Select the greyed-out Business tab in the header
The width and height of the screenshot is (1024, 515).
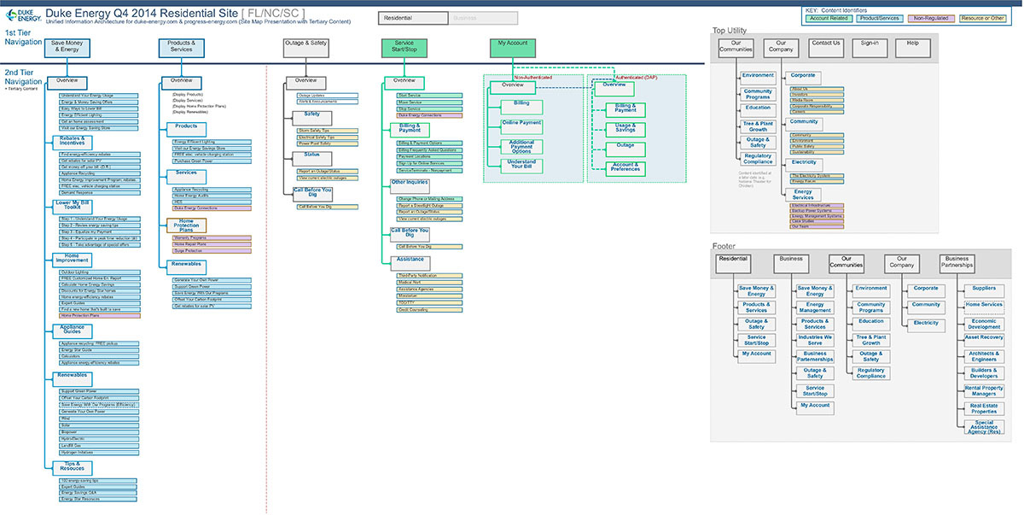482,18
